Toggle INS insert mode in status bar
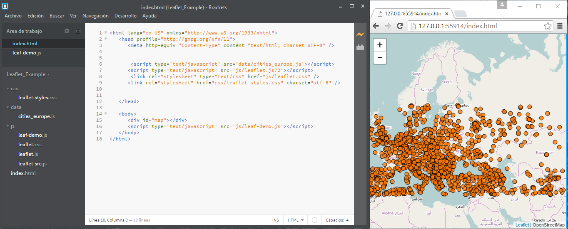This screenshot has height=229, width=568. (276, 220)
